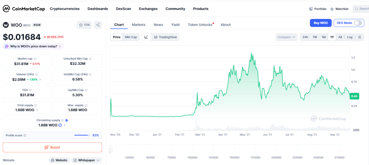This screenshot has width=369, height=165.
Task: Open the DexScan menu
Action: pos(123,9)
